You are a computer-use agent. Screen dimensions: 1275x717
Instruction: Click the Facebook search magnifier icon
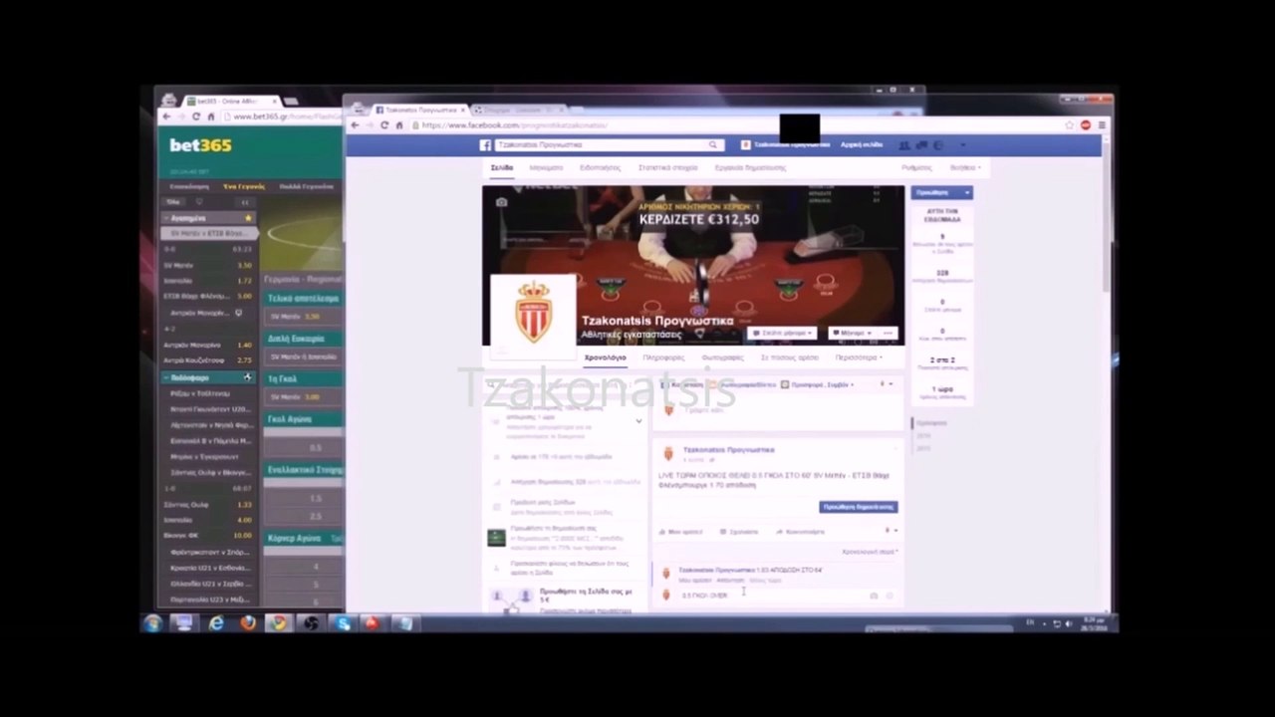(712, 145)
